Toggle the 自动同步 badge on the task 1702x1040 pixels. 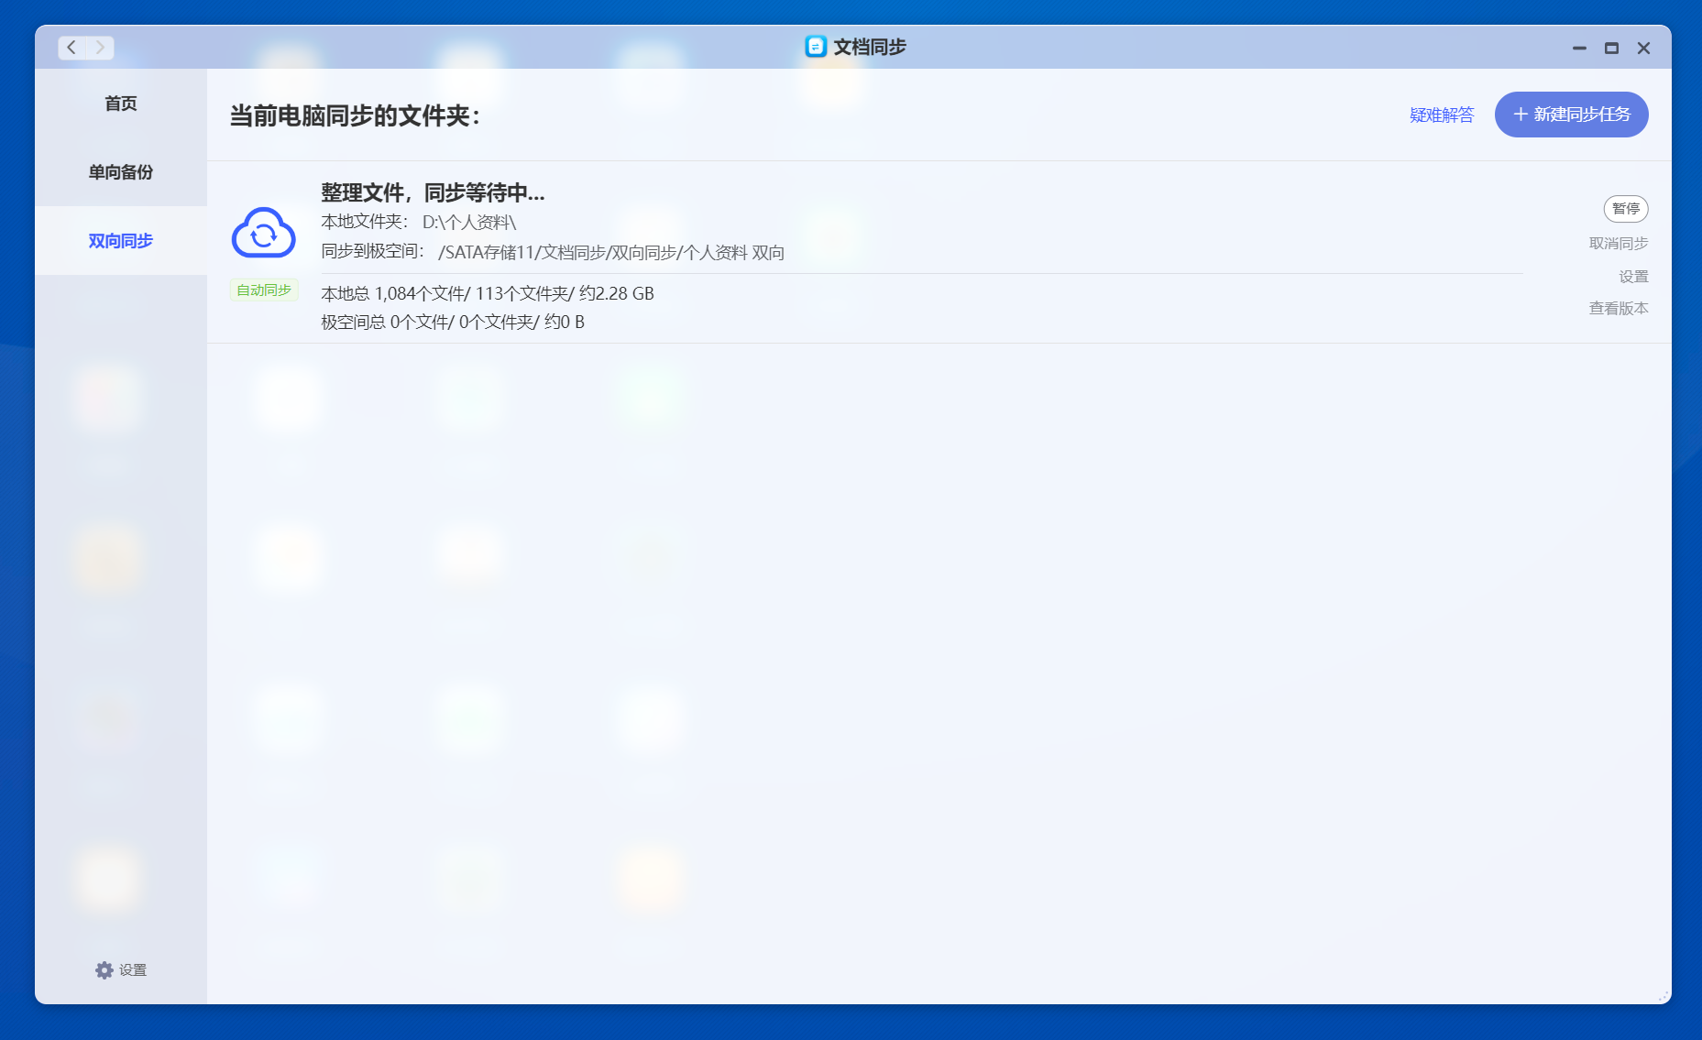click(x=263, y=290)
